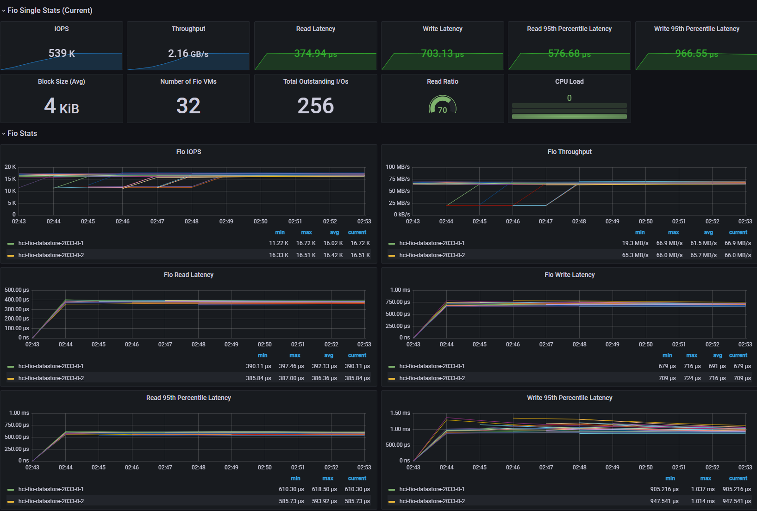Sort Fio IOPS legend by avg column
This screenshot has height=511, width=757.
(x=335, y=232)
